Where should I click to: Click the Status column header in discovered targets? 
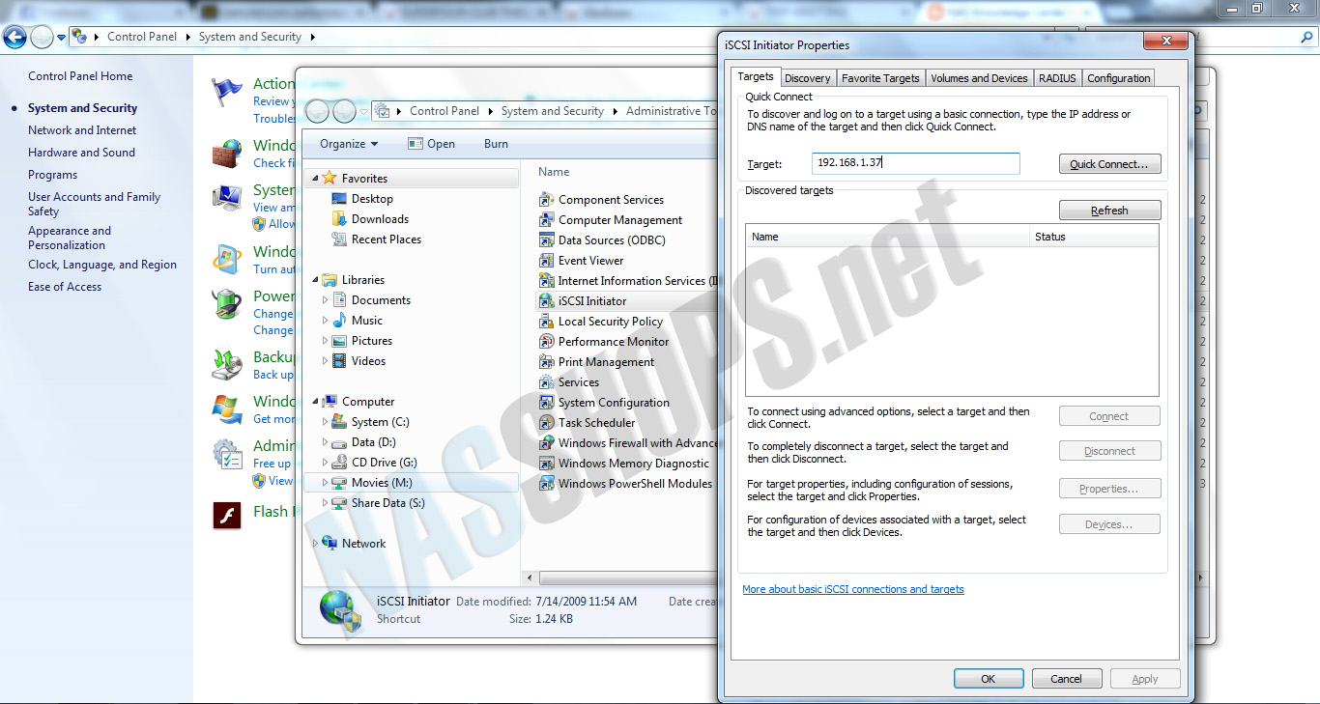[1094, 237]
